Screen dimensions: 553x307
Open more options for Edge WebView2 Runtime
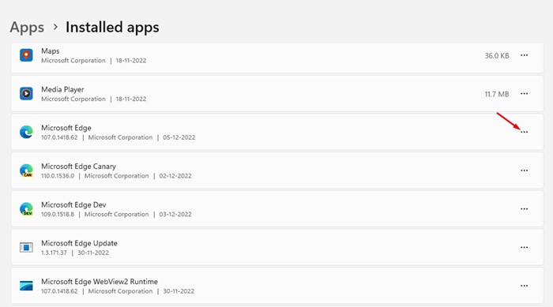click(x=524, y=286)
